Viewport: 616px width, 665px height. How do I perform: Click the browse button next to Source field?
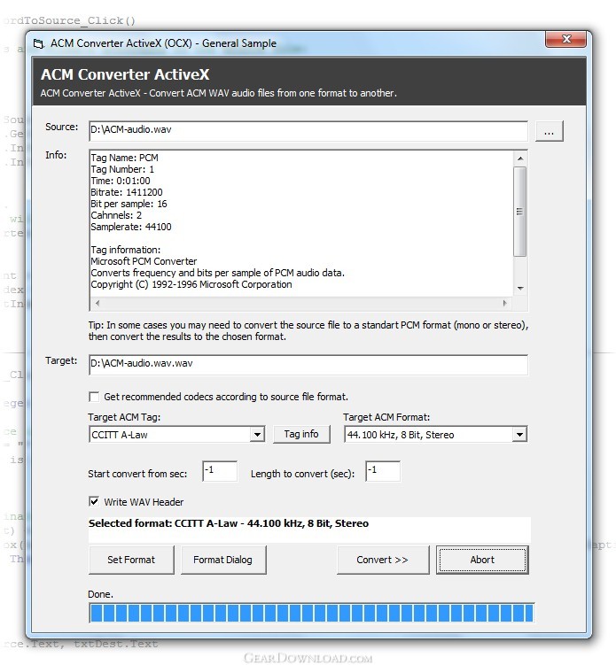pos(549,131)
